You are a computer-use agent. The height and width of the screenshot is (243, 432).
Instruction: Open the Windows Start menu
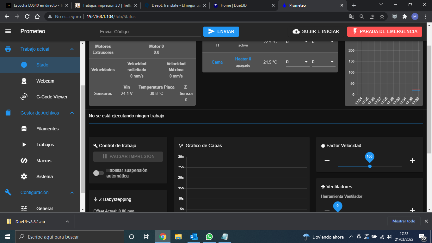click(7, 237)
